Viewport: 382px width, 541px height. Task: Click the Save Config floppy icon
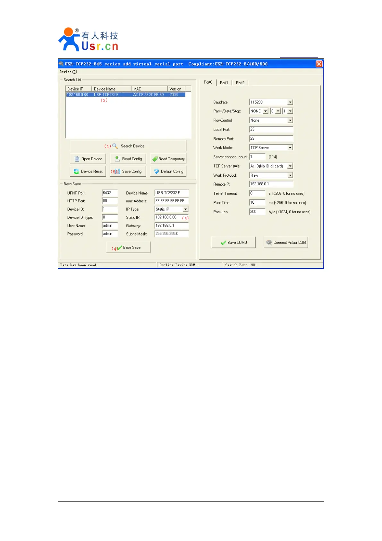[x=117, y=171]
